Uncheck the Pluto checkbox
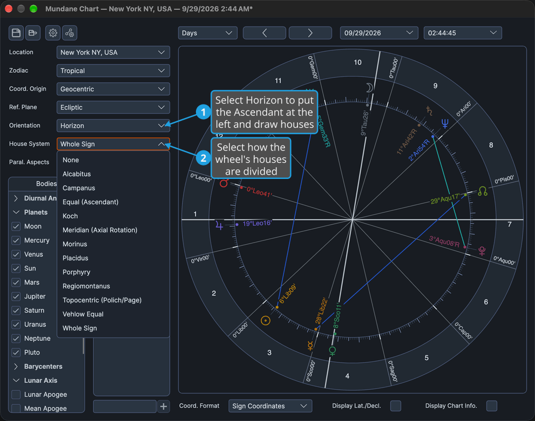 click(x=16, y=352)
